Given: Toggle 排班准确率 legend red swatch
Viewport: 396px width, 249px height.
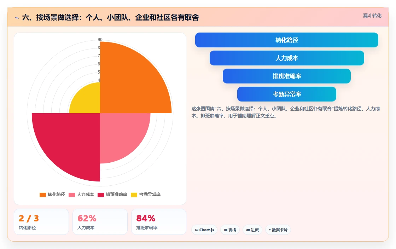Looking at the screenshot, I should coord(101,195).
